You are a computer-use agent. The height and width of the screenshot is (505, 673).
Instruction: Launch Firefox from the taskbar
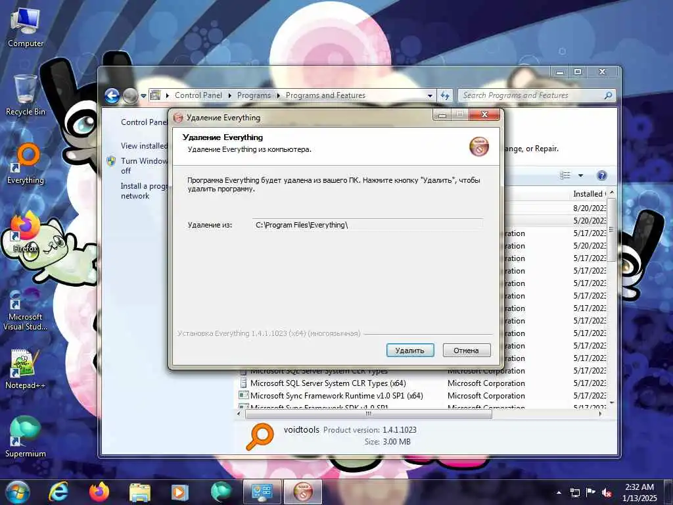(x=99, y=492)
